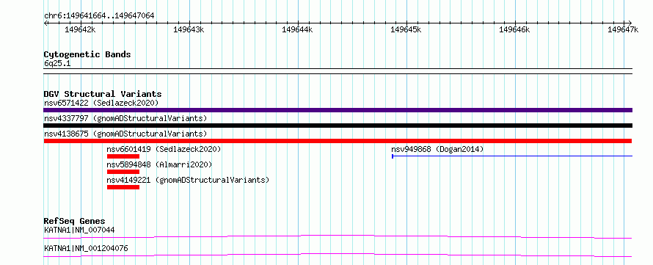Open variant nsv6601419 (Sedlazeck2020) label
This screenshot has height=265, width=653.
164,149
